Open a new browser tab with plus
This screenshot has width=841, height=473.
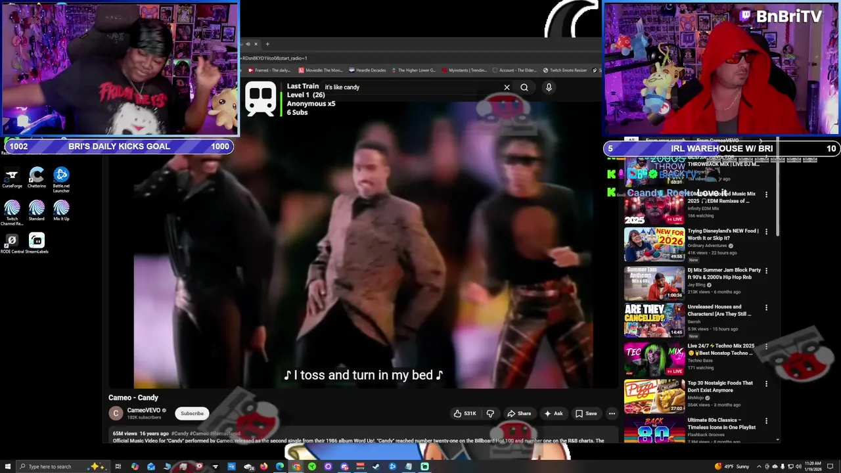click(x=267, y=44)
